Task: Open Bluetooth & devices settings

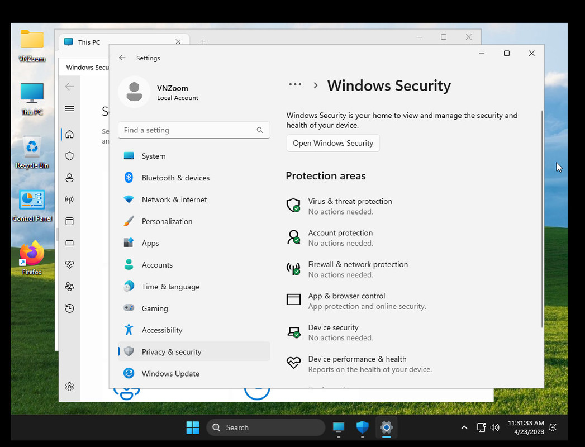Action: [x=194, y=178]
